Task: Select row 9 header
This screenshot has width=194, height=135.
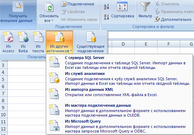Action: pyautogui.click(x=4, y=107)
